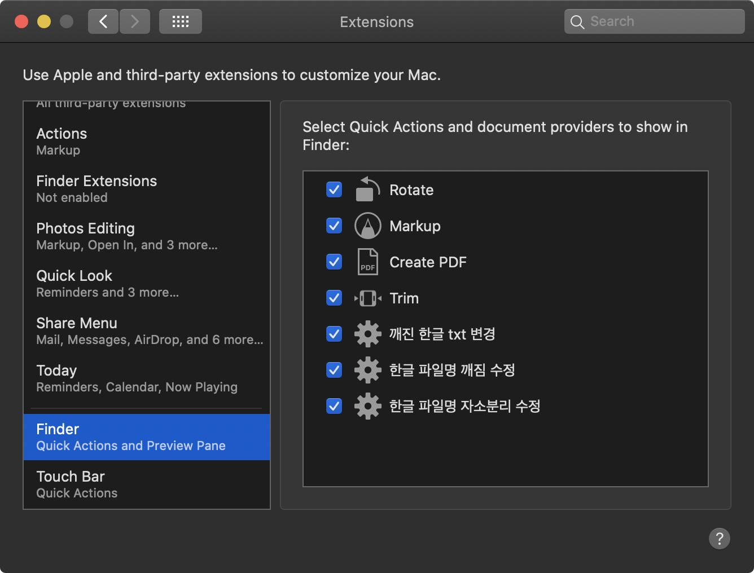Click the gear icon for 한글 파일명 깨짐 수정
The image size is (754, 573).
(x=367, y=371)
